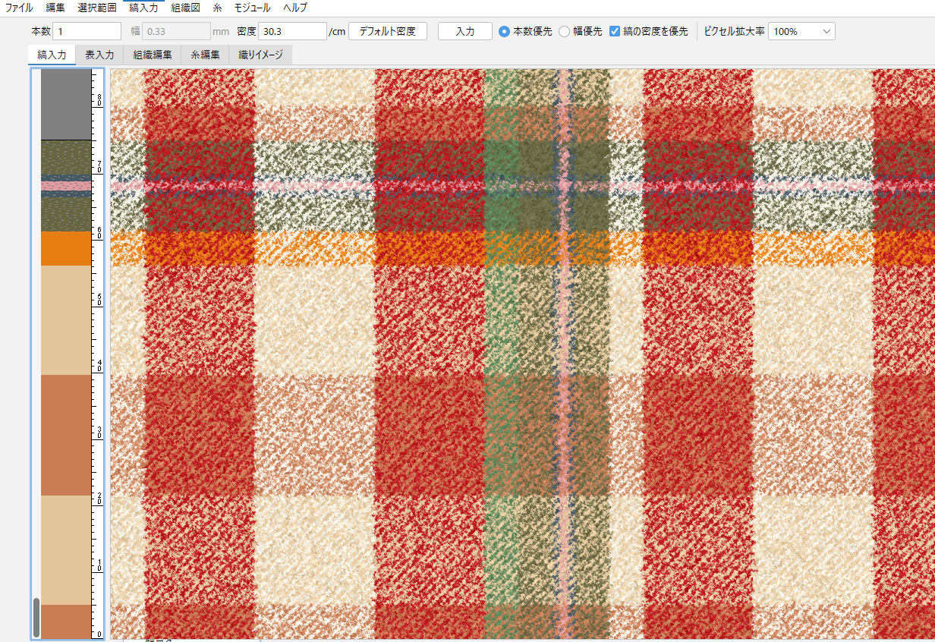
Task: Switch to the 糸編集 tab
Action: [x=205, y=55]
